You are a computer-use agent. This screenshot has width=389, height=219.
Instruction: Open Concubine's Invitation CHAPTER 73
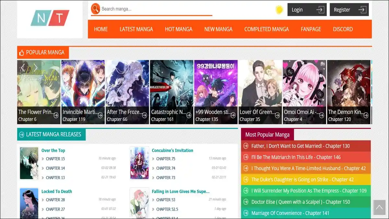pyautogui.click(x=166, y=177)
